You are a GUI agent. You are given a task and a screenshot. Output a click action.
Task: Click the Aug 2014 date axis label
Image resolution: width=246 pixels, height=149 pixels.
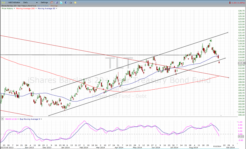tap(193, 148)
